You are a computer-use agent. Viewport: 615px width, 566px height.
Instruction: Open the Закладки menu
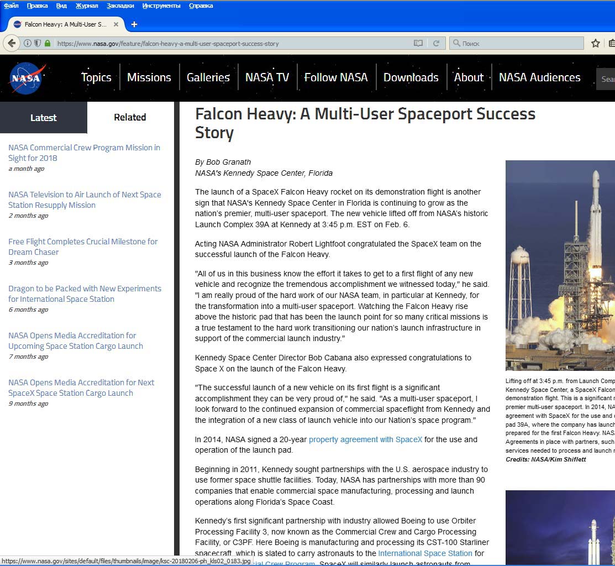tap(120, 6)
